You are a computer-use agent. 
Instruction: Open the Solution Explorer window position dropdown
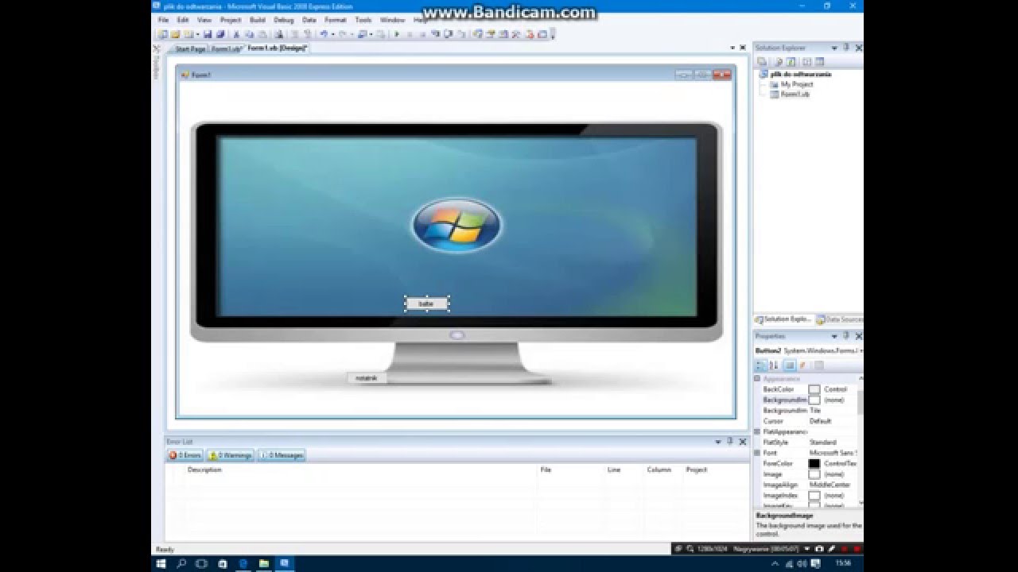[834, 48]
